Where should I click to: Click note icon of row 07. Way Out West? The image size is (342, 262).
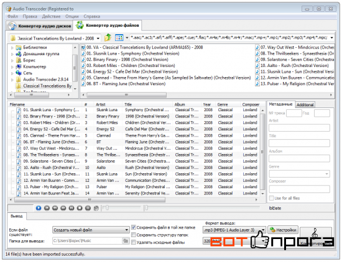[19, 148]
